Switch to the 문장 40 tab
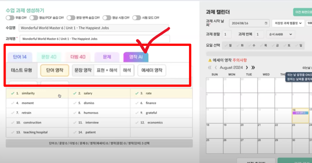Screen dimensions: 312x163 pyautogui.click(x=49, y=57)
